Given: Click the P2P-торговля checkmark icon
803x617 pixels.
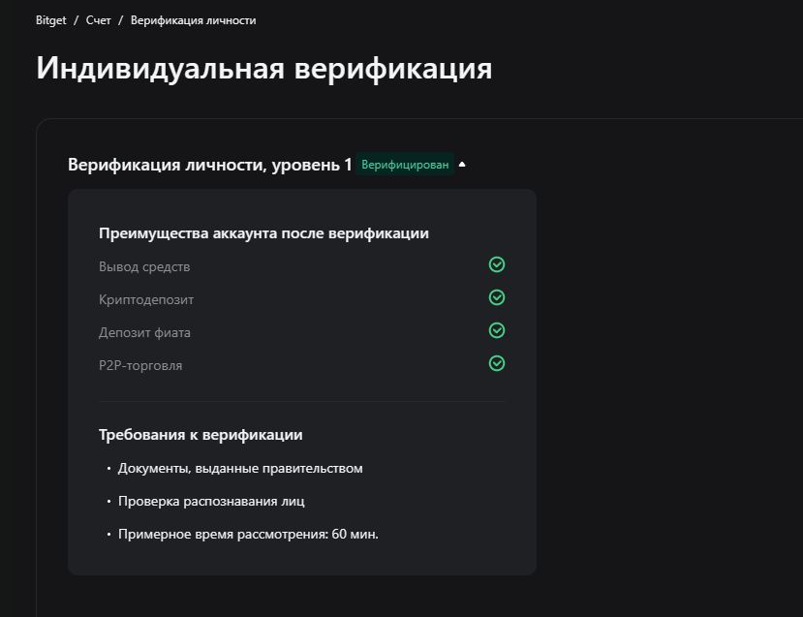Looking at the screenshot, I should tap(497, 363).
